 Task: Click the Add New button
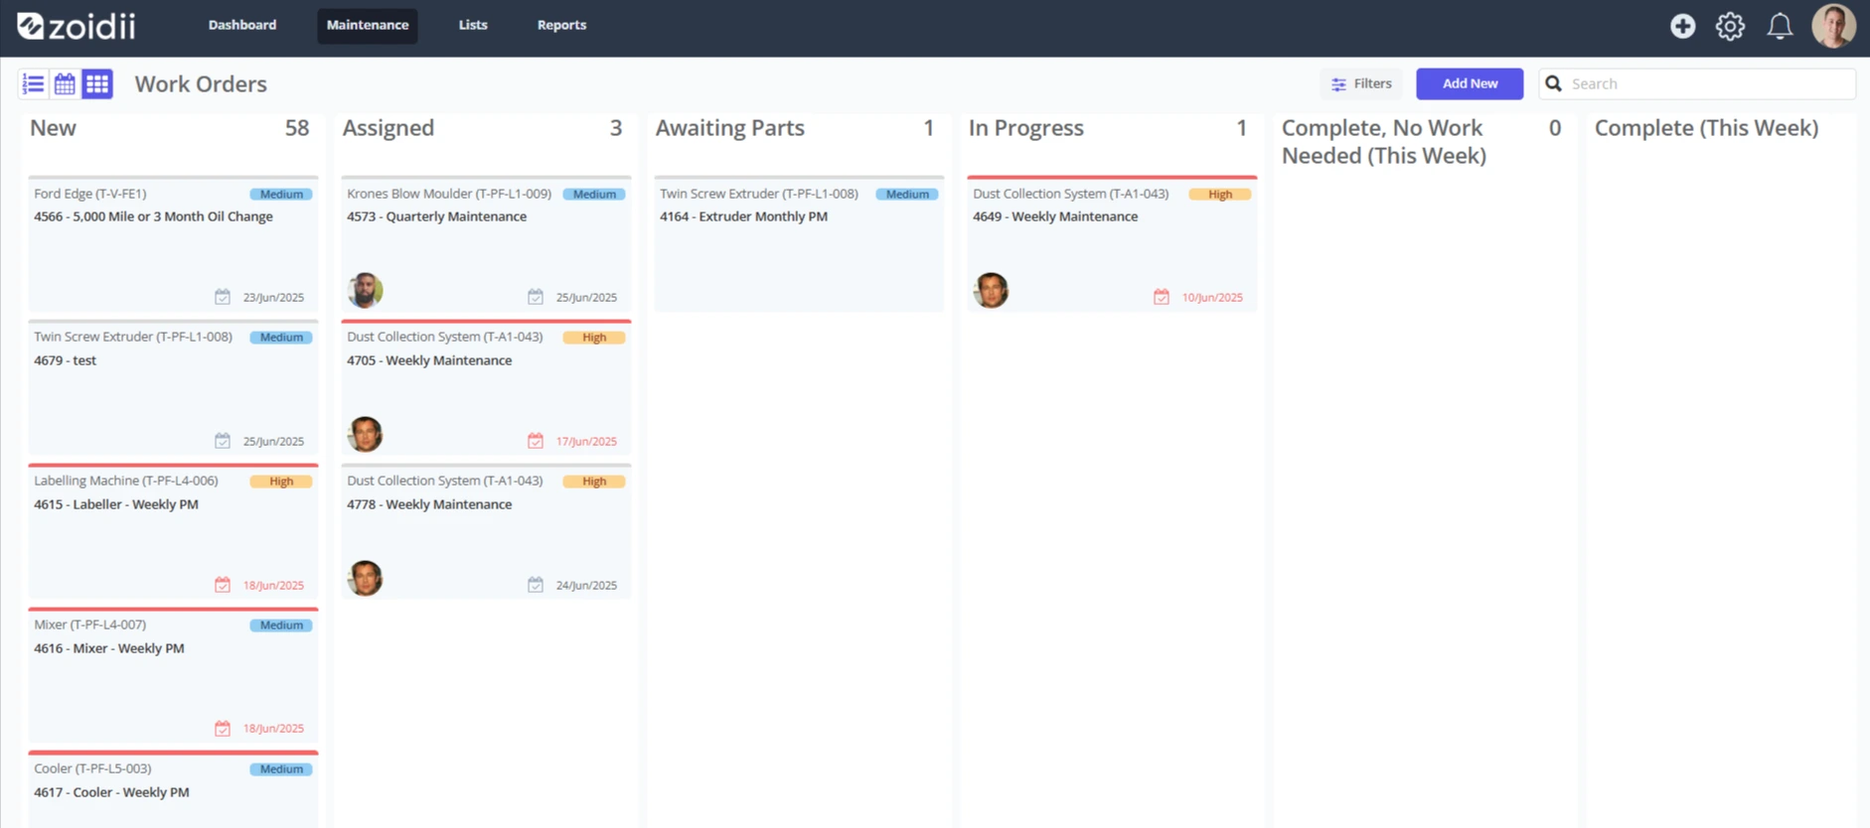[x=1470, y=83]
